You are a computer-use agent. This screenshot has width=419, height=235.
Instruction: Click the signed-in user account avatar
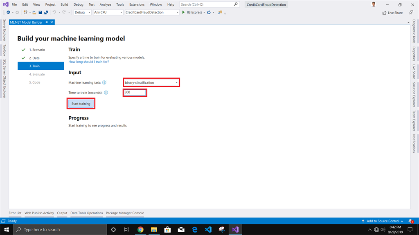[x=374, y=4]
